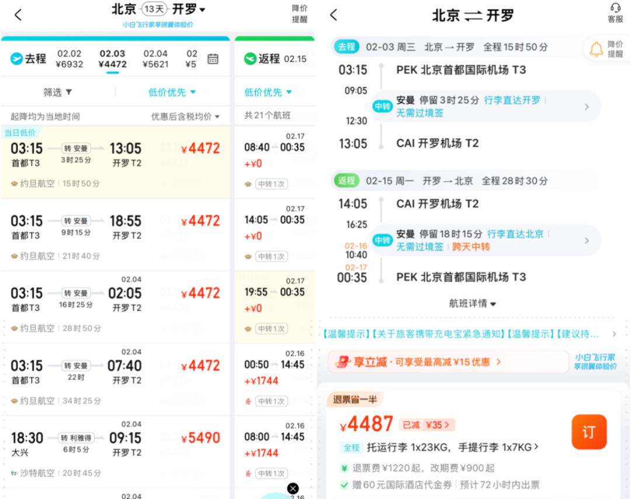631x499 pixels.
Task: View 托运行李 1x23KG baggage details
Action: click(452, 447)
